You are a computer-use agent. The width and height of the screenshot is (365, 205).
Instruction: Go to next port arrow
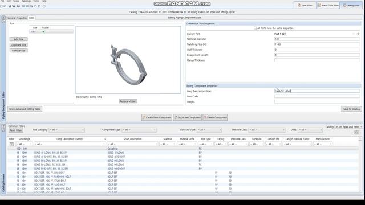coord(358,34)
